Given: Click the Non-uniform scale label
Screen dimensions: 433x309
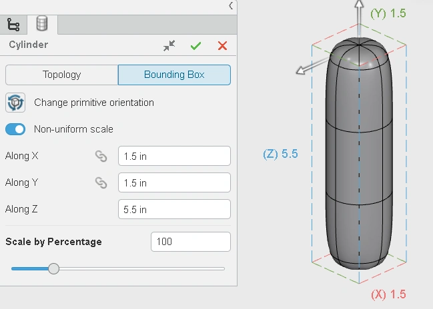Looking at the screenshot, I should pos(73,129).
